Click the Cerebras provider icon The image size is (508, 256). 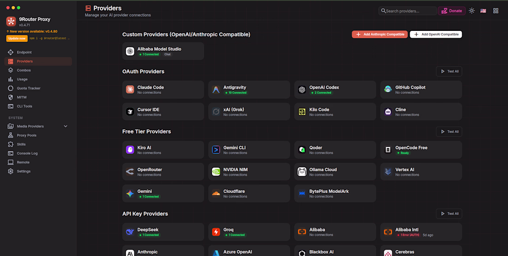pyautogui.click(x=388, y=253)
